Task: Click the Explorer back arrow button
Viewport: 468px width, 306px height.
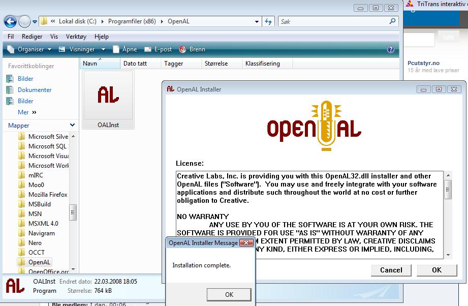Action: click(11, 21)
